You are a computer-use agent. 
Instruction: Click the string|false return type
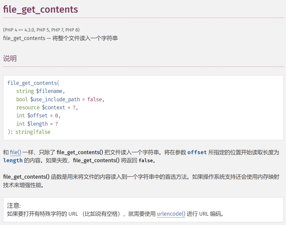[x=33, y=132]
